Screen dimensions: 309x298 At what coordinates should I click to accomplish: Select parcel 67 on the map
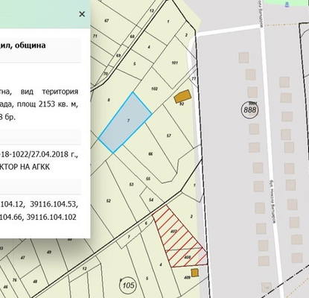coord(106,21)
